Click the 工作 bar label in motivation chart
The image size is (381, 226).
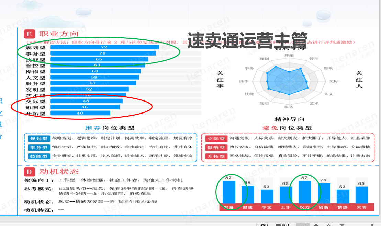point(285,207)
